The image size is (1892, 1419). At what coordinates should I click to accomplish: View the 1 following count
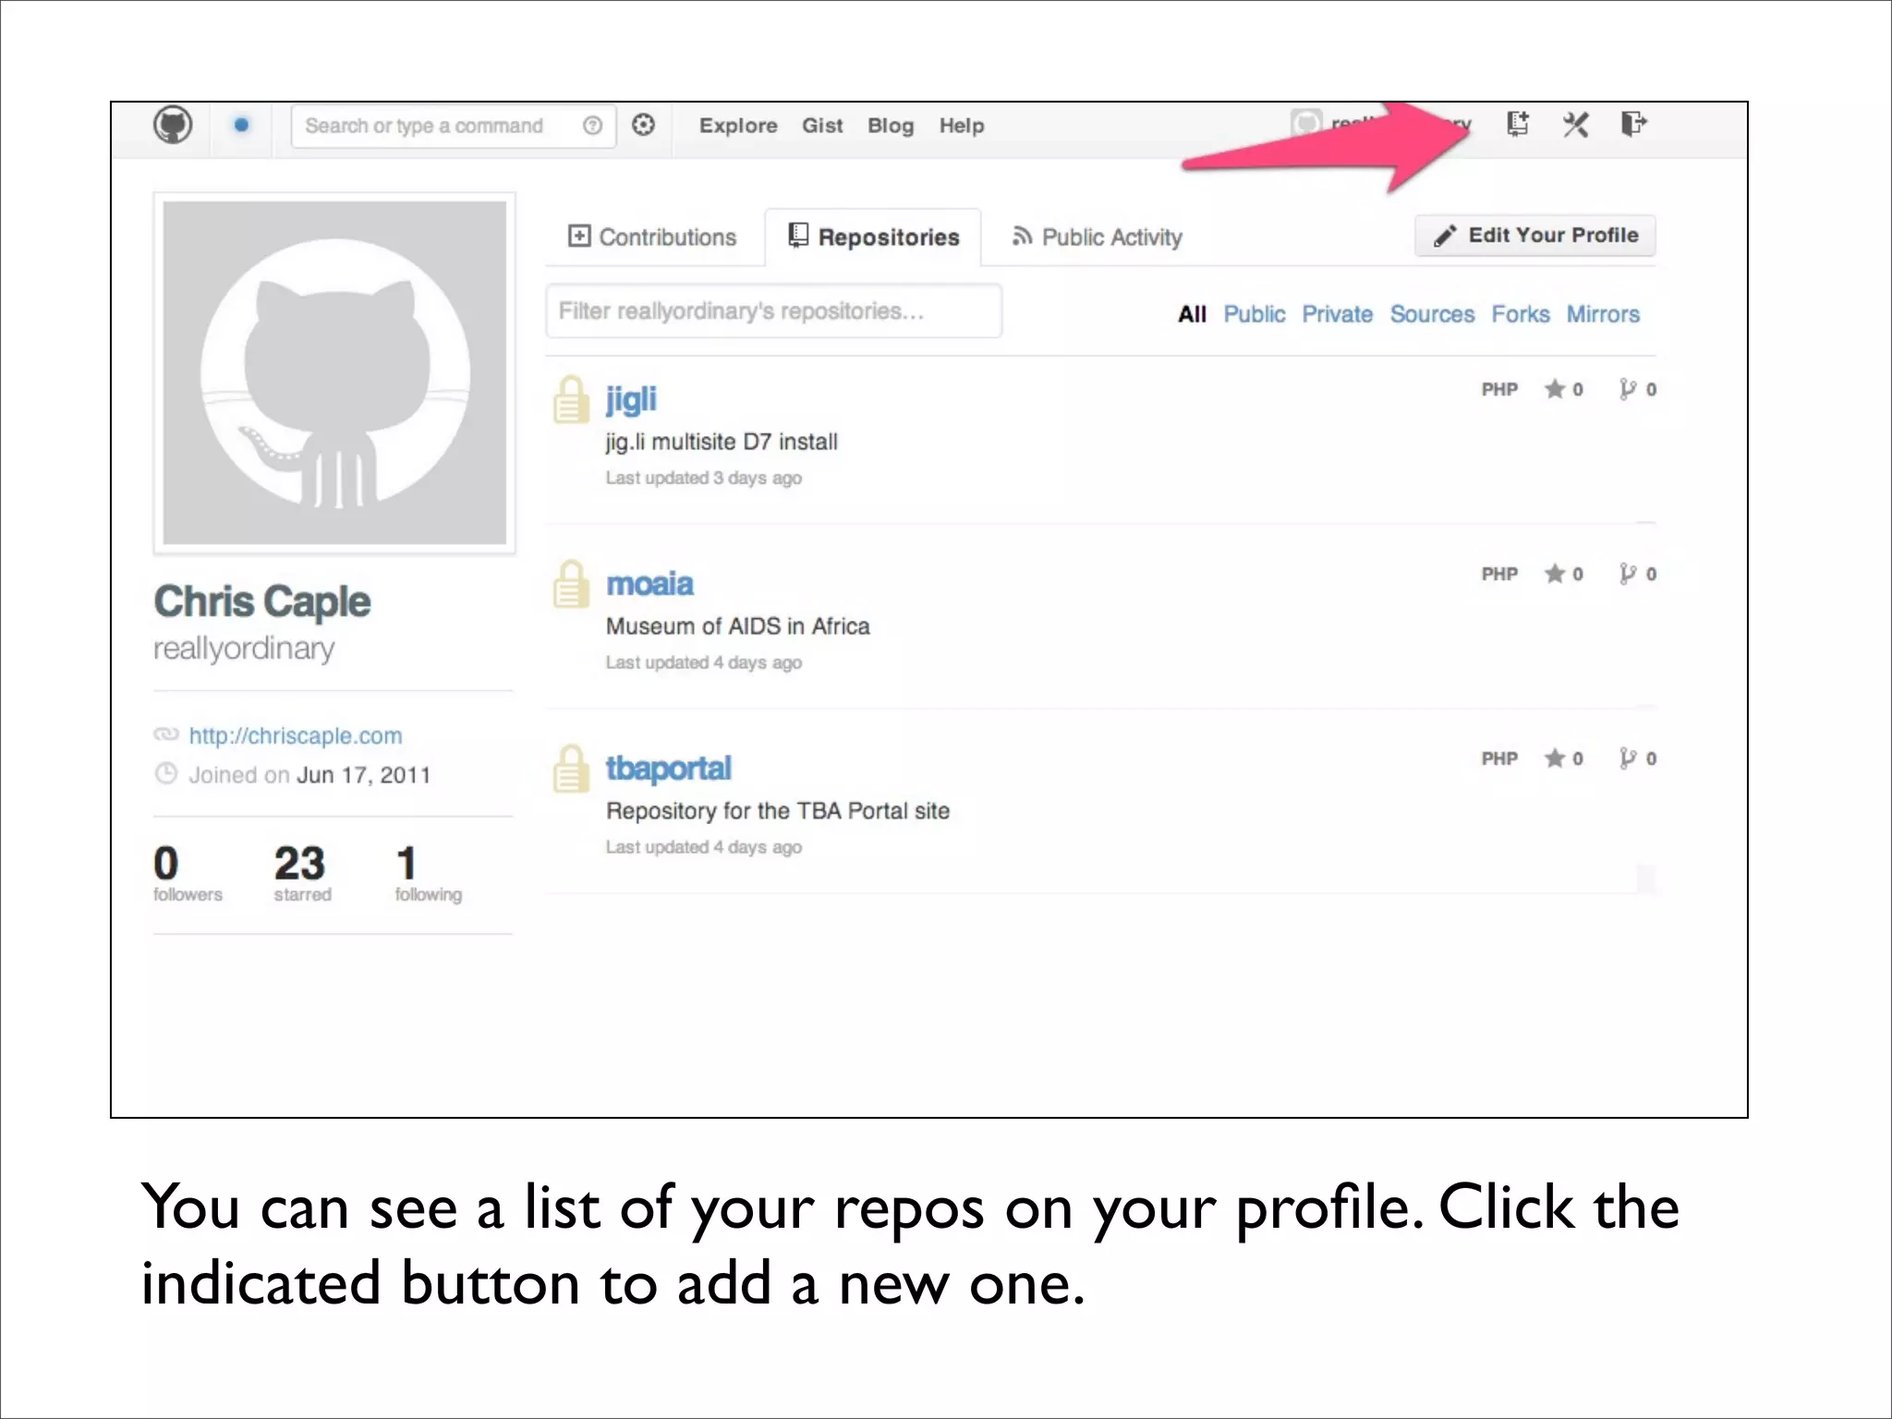(x=428, y=873)
